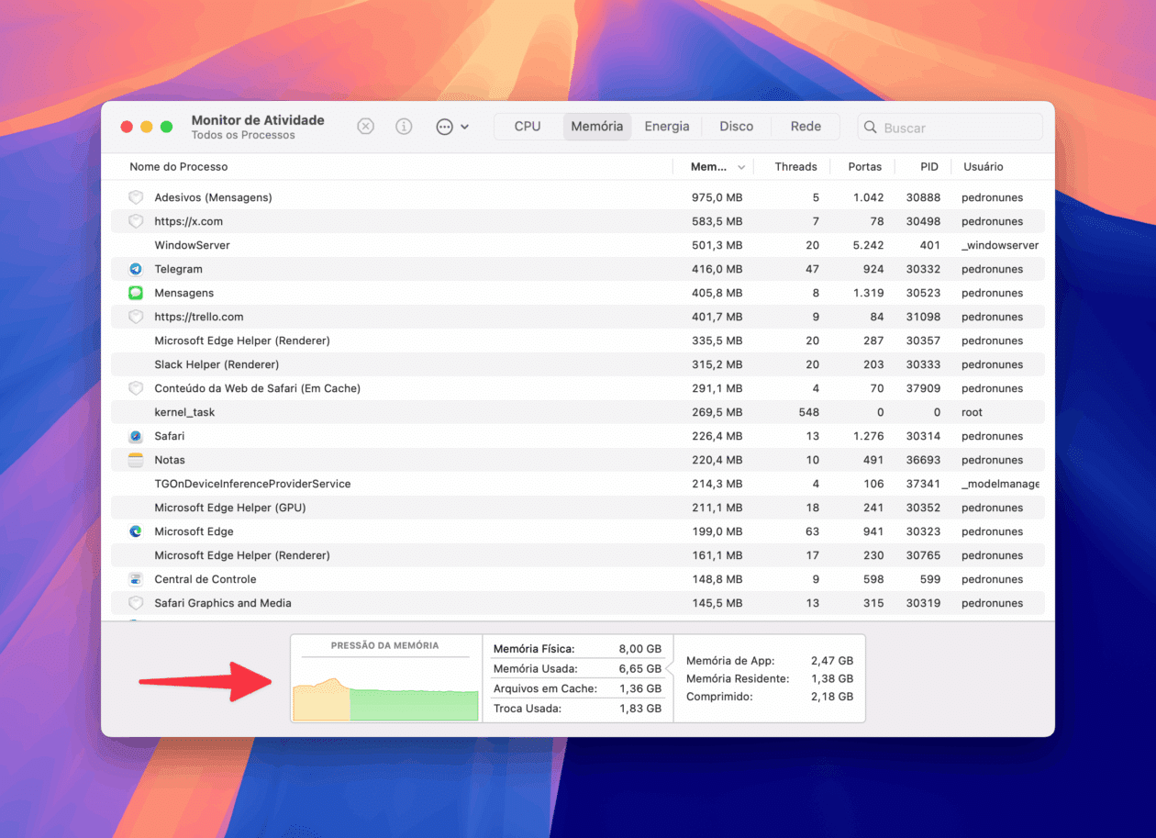Viewport: 1156px width, 838px height.
Task: Click the Notas app icon
Action: coord(136,460)
